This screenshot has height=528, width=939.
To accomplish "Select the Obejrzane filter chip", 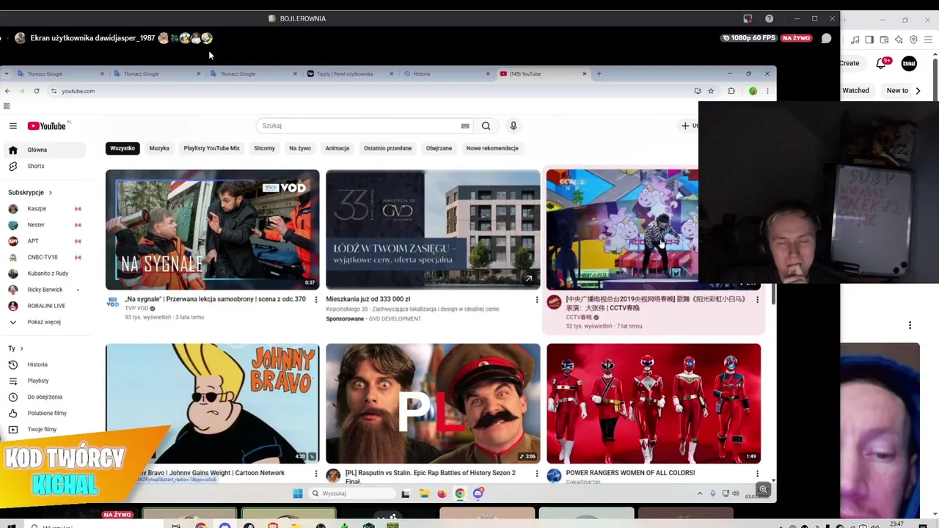I will tap(439, 148).
